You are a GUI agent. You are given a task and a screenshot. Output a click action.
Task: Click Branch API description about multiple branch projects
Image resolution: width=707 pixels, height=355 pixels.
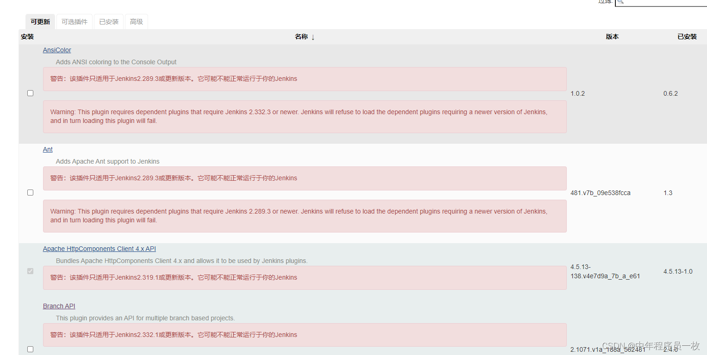click(x=145, y=318)
